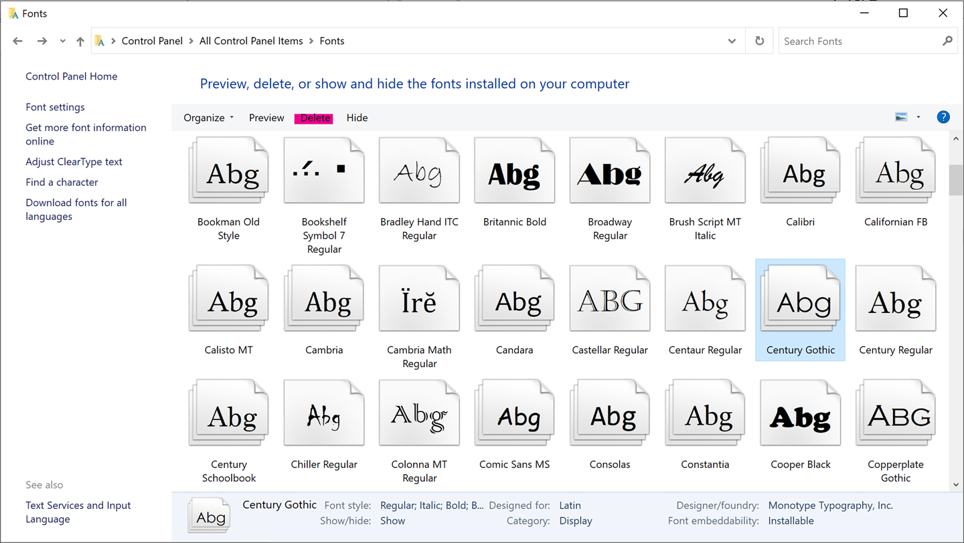Expand the chevron after Control Panel breadcrumb
Viewport: 964px width, 543px height.
point(191,41)
